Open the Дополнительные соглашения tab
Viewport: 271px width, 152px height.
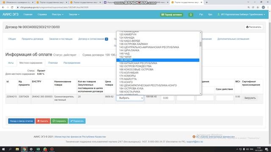233,39
